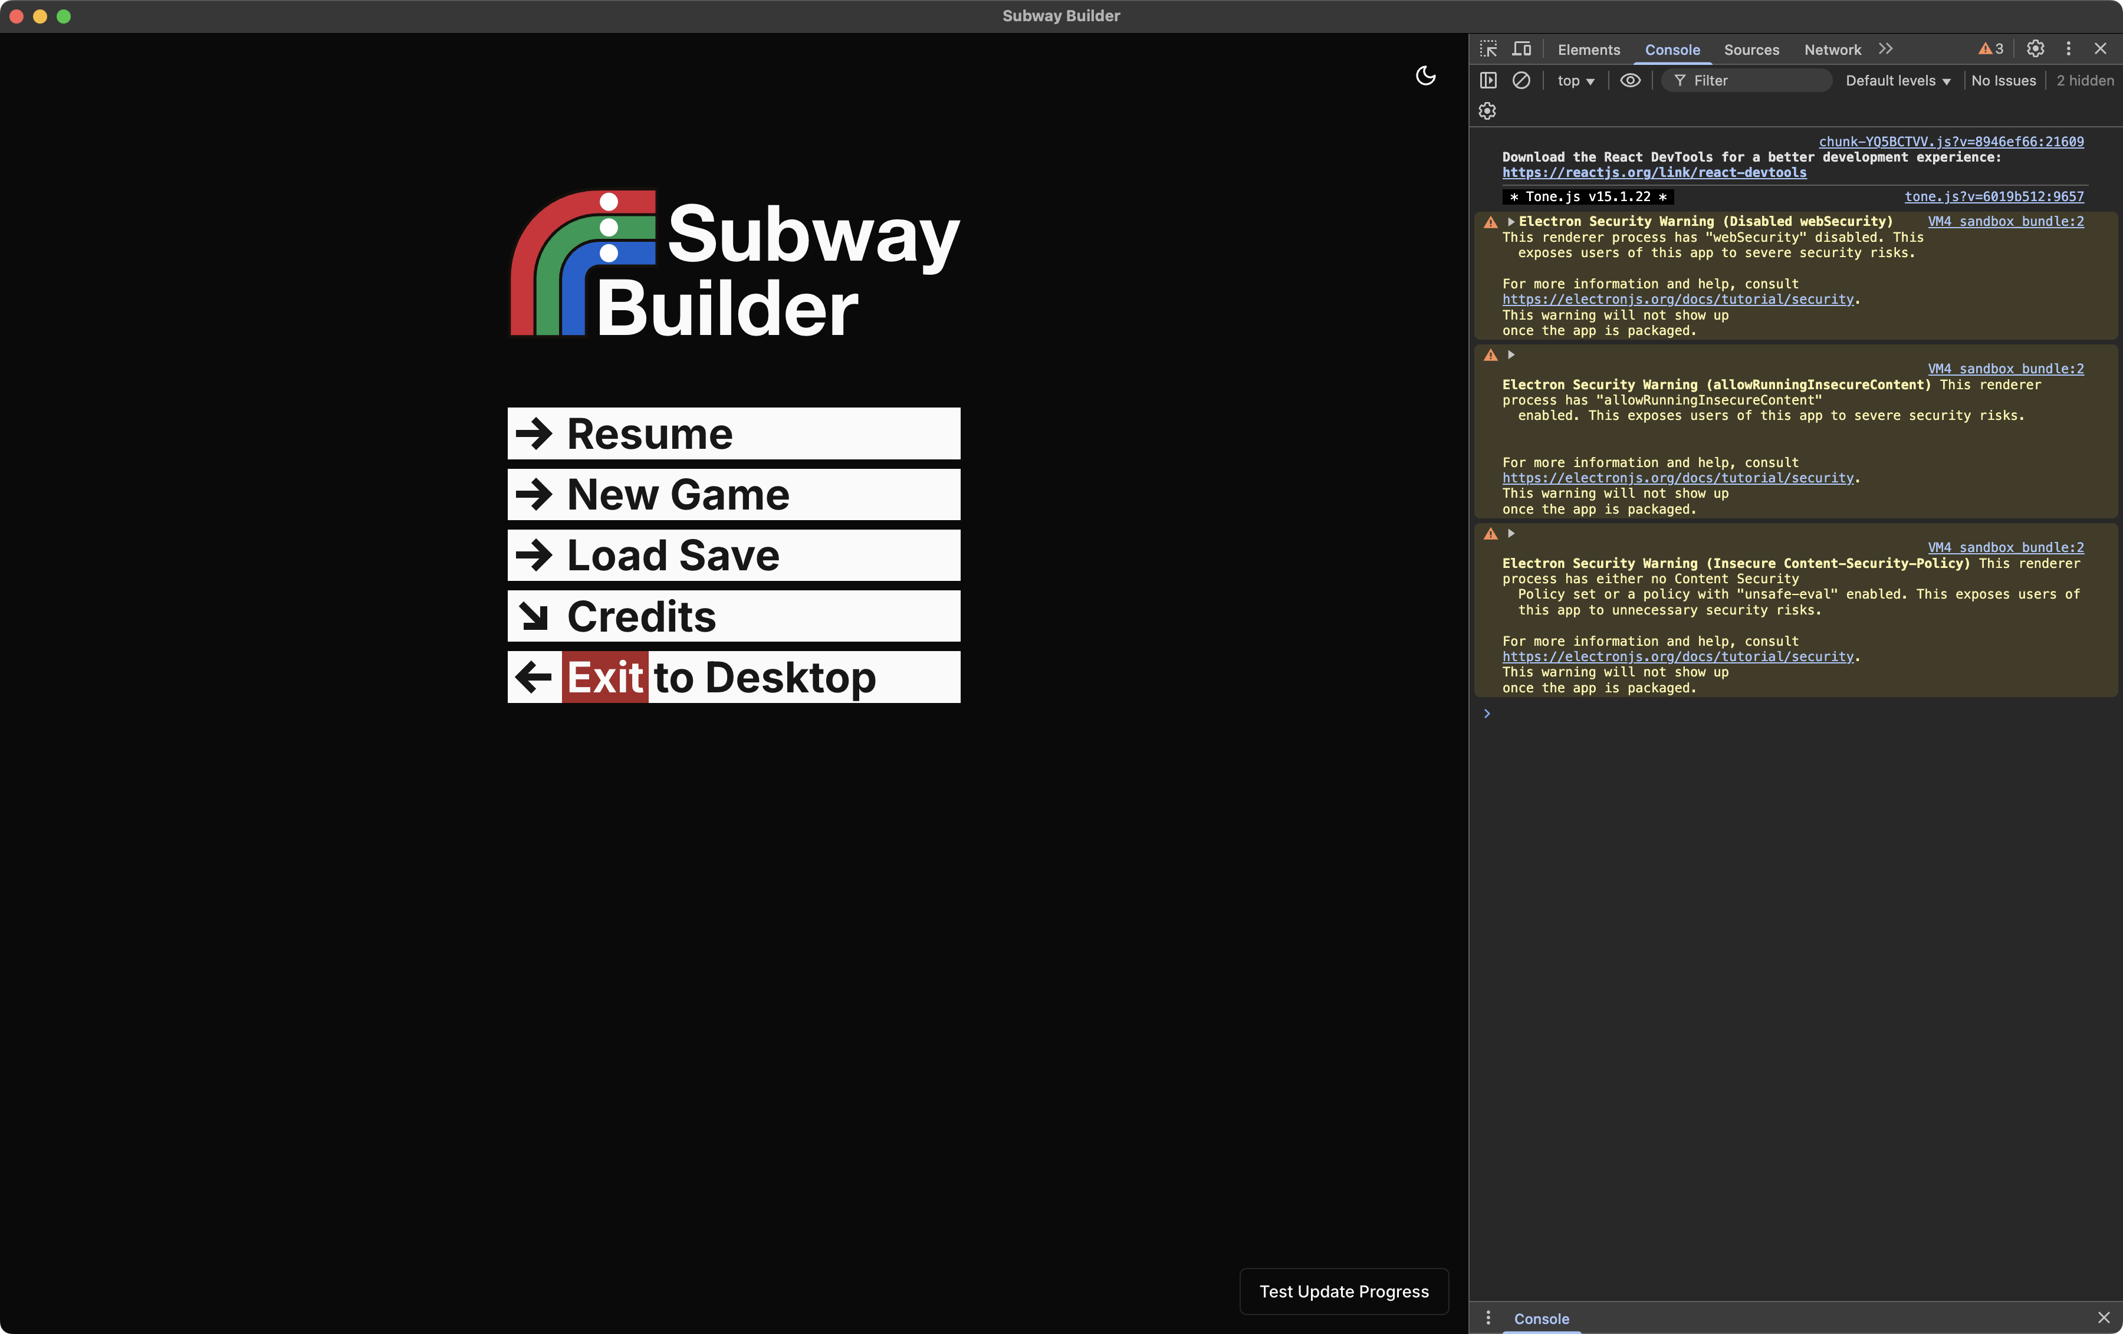Clear the console output
The image size is (2123, 1334).
pos(1521,80)
